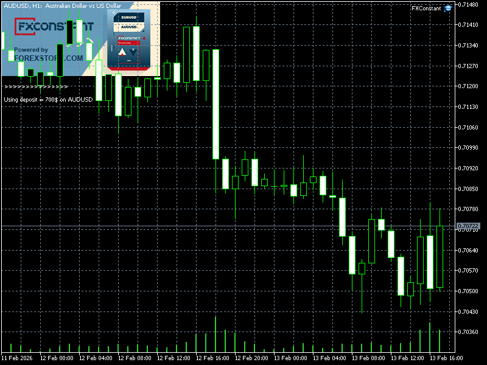Click the 'Using deposit = 700$ on AUDUSD' text
Image resolution: width=487 pixels, height=365 pixels.
tap(48, 99)
